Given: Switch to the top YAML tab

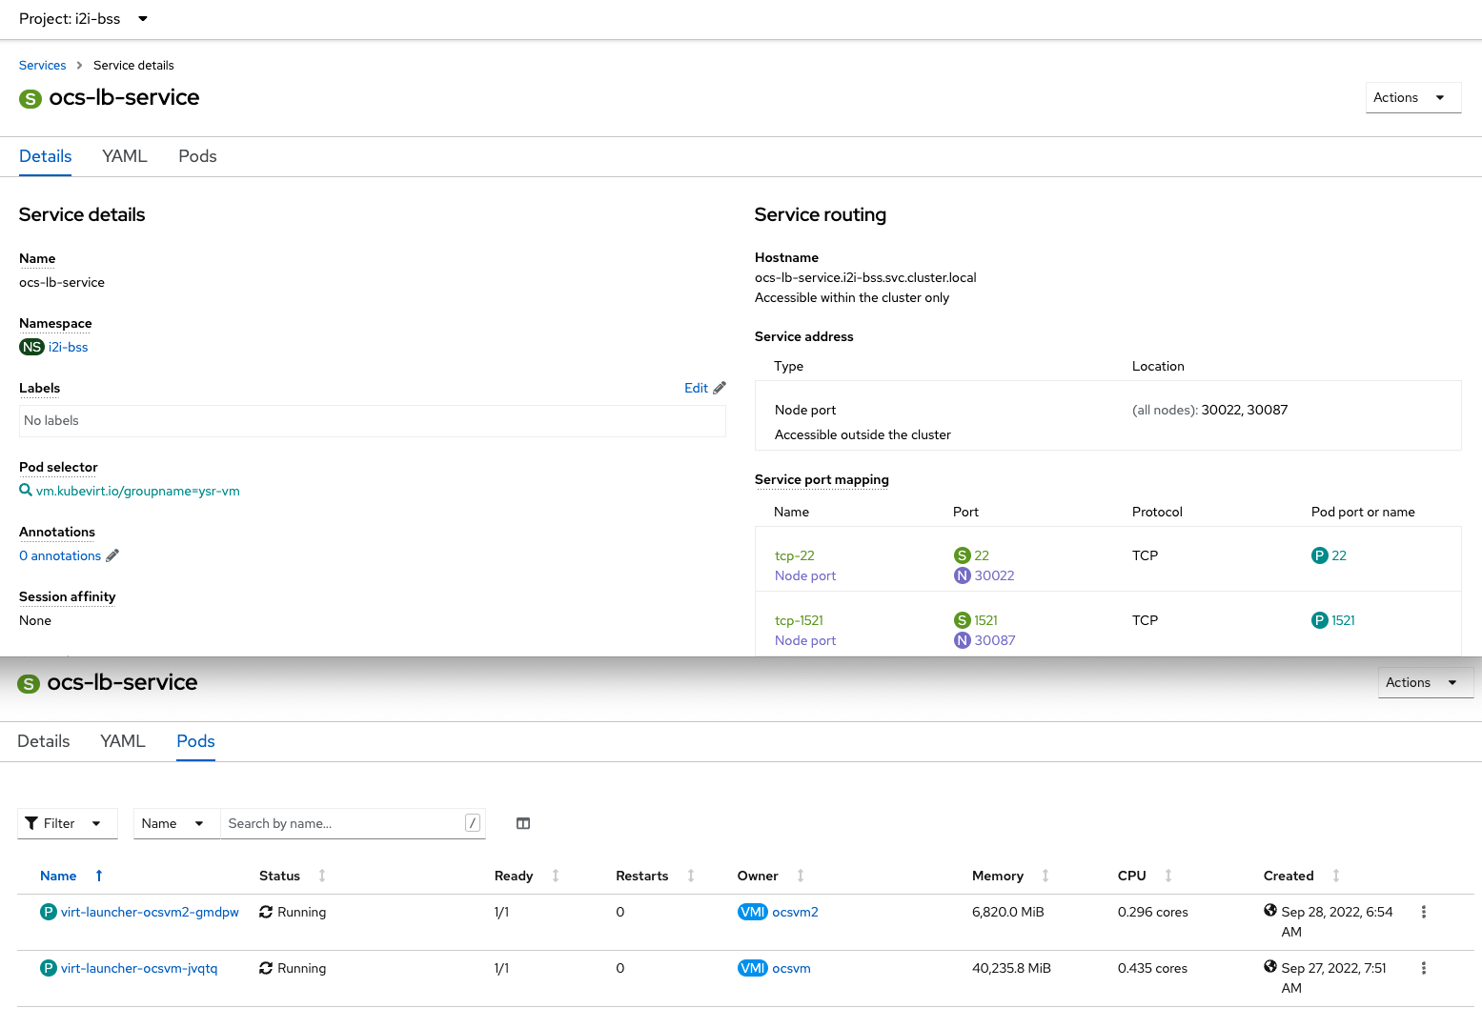Looking at the screenshot, I should click(125, 156).
